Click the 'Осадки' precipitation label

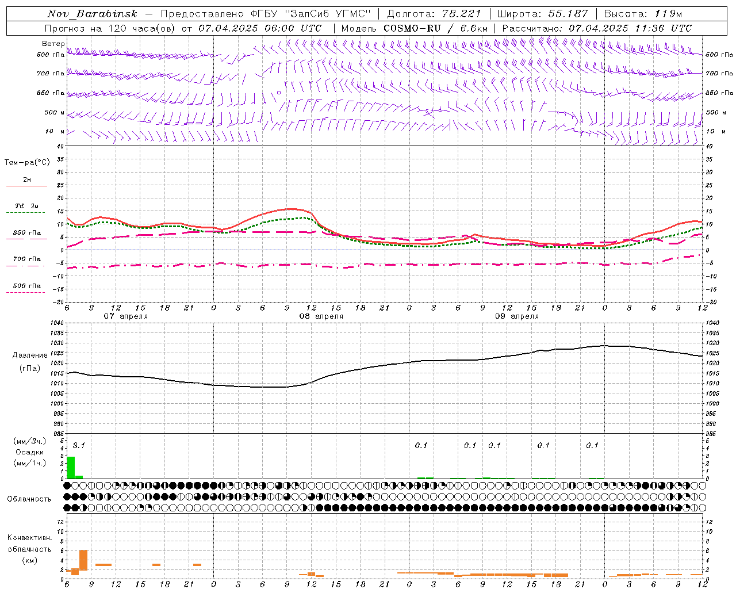(x=29, y=452)
